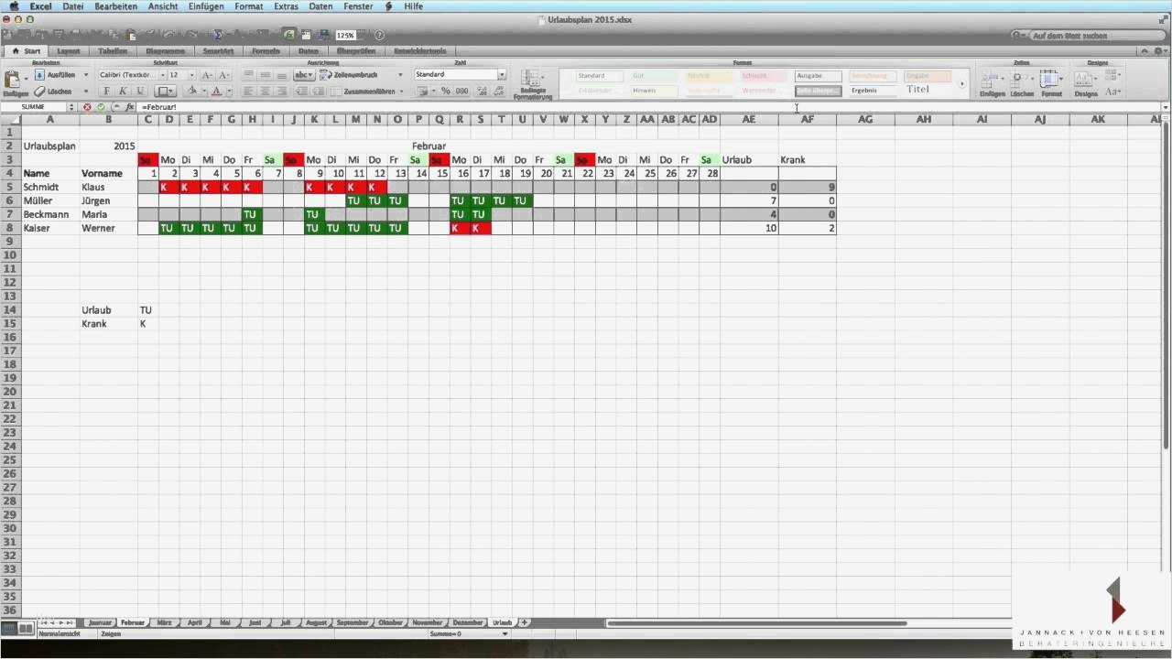The height and width of the screenshot is (659, 1172).
Task: Increase font size with larger A icon
Action: pos(207,75)
